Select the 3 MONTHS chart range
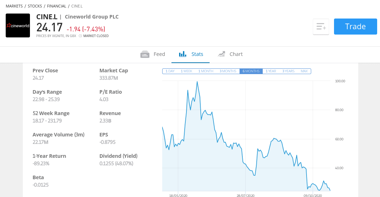 tap(228, 71)
